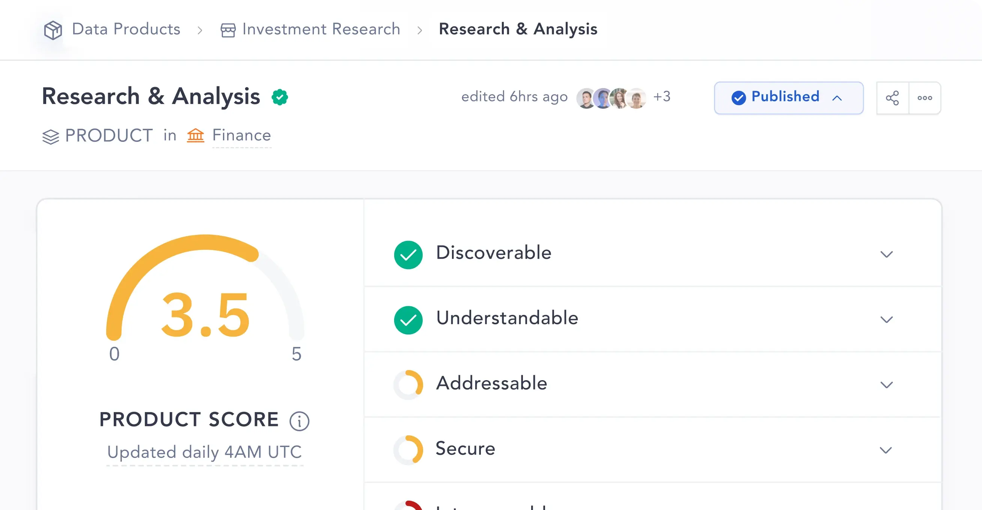Click Updated daily 4AM UTC text
Screen dimensions: 982x510
[x=204, y=452]
